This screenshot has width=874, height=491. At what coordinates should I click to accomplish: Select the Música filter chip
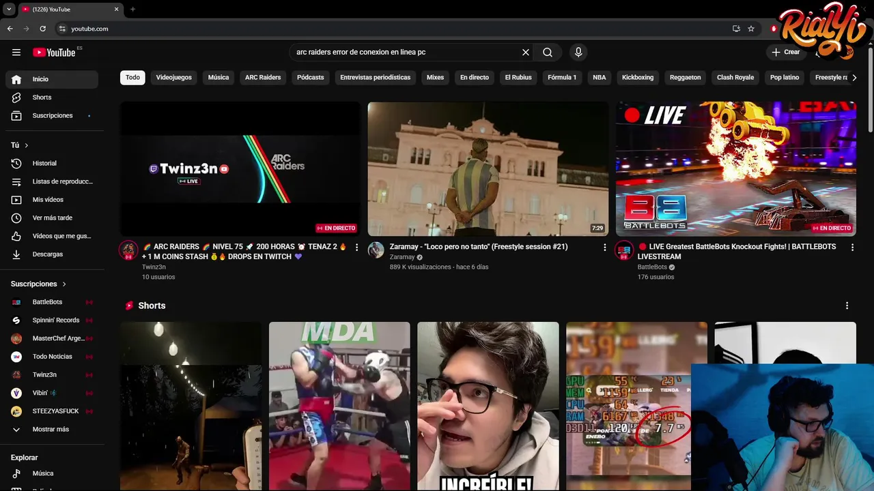(218, 78)
